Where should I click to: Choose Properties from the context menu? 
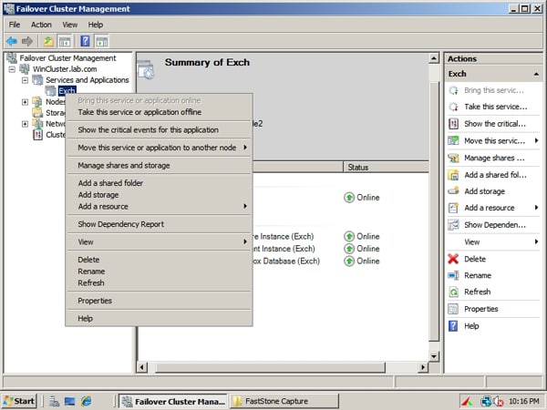point(159,301)
